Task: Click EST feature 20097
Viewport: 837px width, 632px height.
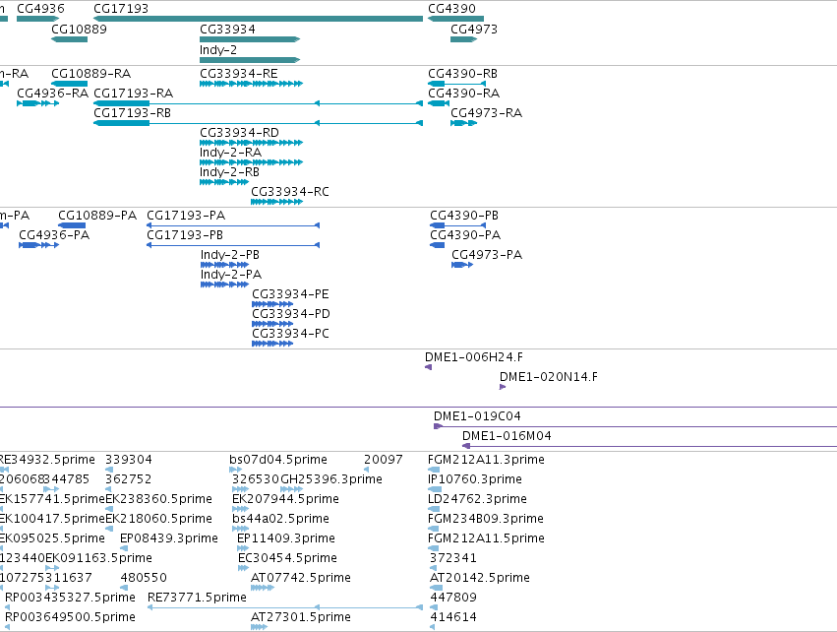Action: pos(384,460)
